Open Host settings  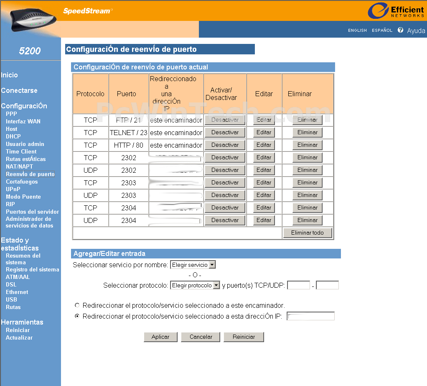coord(11,129)
